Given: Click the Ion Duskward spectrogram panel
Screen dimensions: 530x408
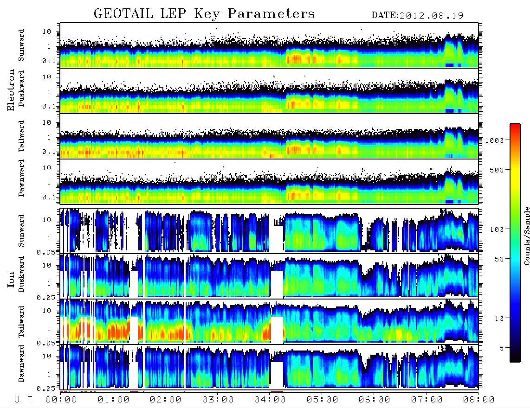Looking at the screenshot, I should tap(269, 275).
